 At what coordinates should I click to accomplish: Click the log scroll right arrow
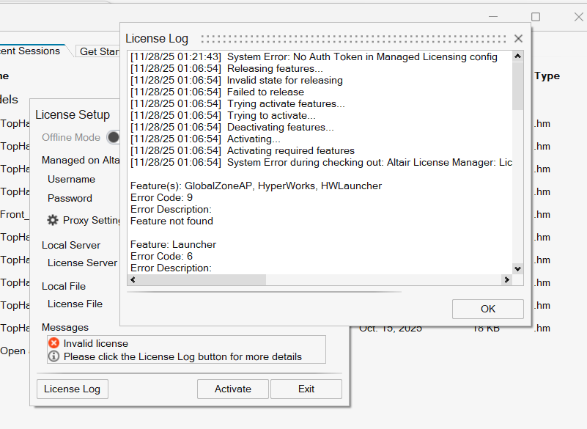pyautogui.click(x=506, y=279)
